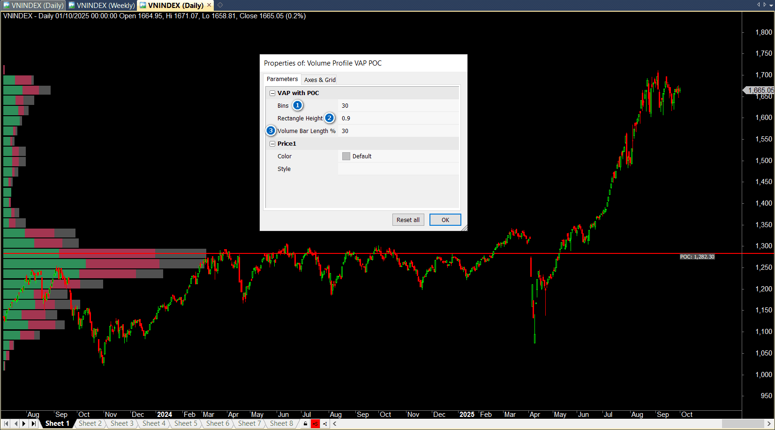Toggle the chart lock padlock icon
Screen dimensions: 775x430
(305, 423)
